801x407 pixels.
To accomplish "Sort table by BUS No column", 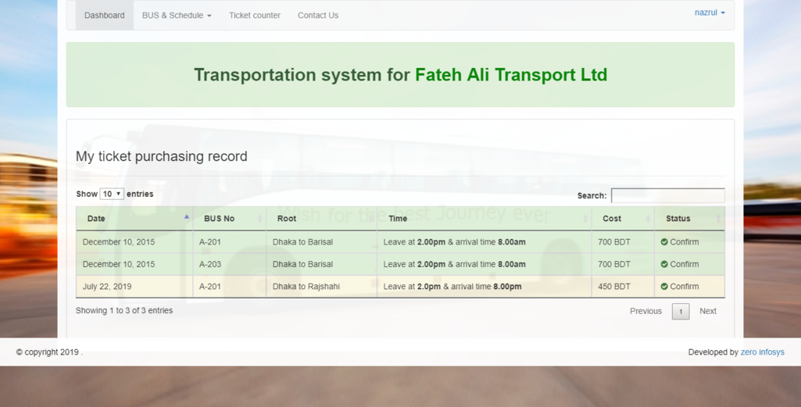I will tap(229, 219).
